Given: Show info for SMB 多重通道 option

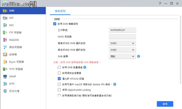Looking at the screenshot, I should pyautogui.click(x=85, y=67).
